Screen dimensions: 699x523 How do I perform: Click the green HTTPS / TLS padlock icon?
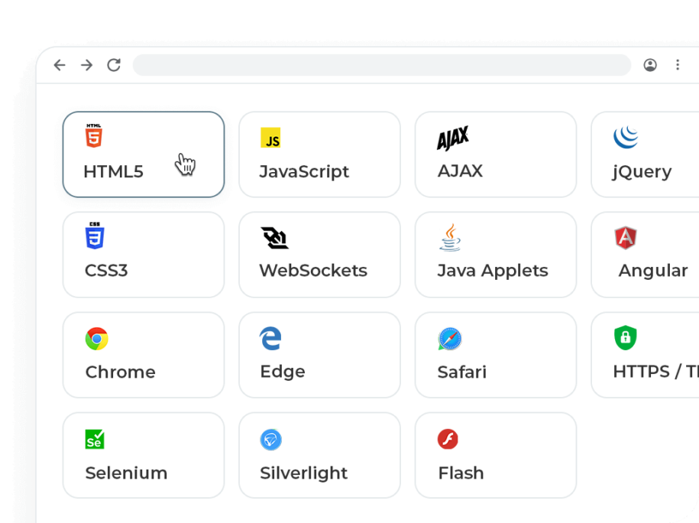[626, 339]
